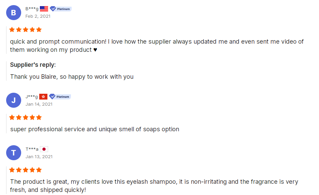Click the star rating above eyelash shampoo review
Viewport: 319px width, 195px height.
(x=26, y=170)
